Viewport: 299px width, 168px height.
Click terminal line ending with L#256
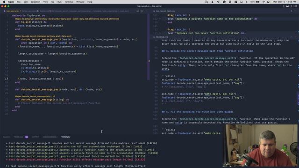point(81,143)
